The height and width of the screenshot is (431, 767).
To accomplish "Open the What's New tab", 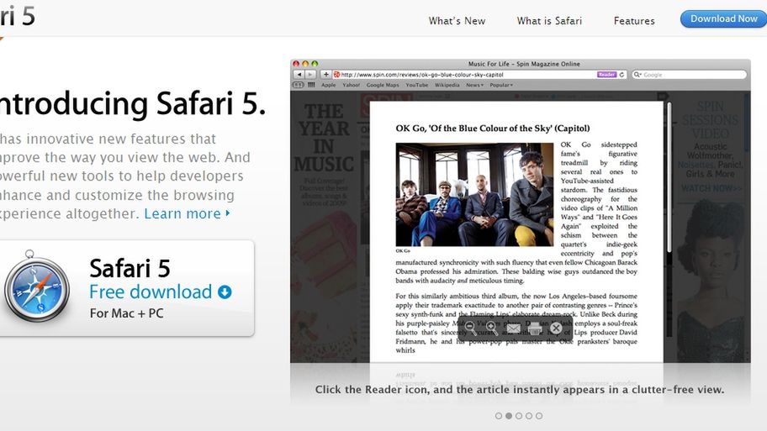I will tap(457, 21).
